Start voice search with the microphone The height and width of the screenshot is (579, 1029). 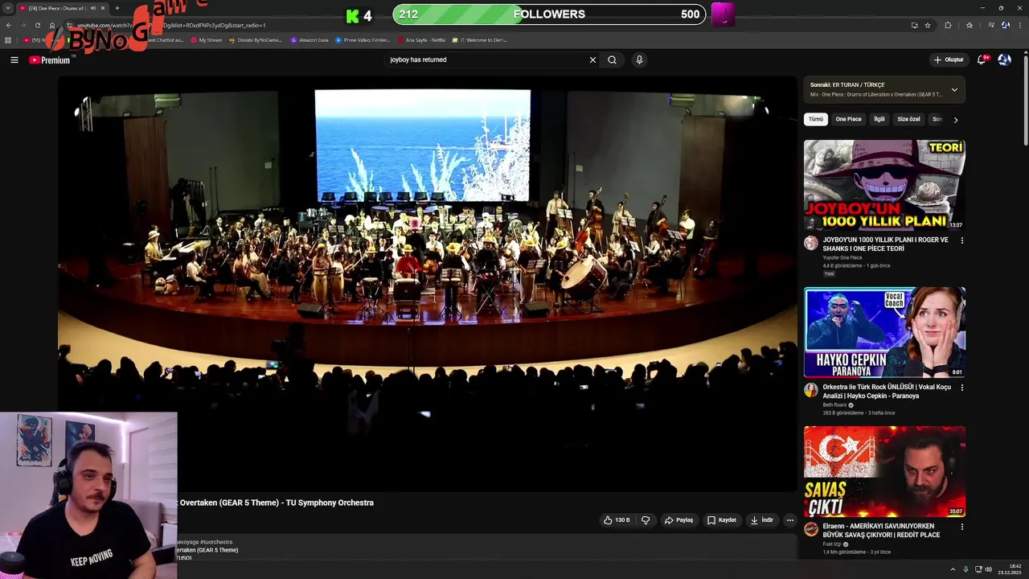click(x=639, y=60)
